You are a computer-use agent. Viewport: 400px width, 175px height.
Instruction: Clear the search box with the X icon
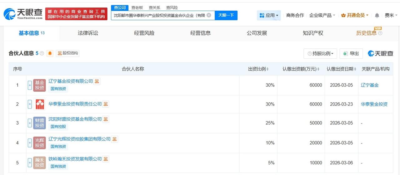click(x=209, y=15)
